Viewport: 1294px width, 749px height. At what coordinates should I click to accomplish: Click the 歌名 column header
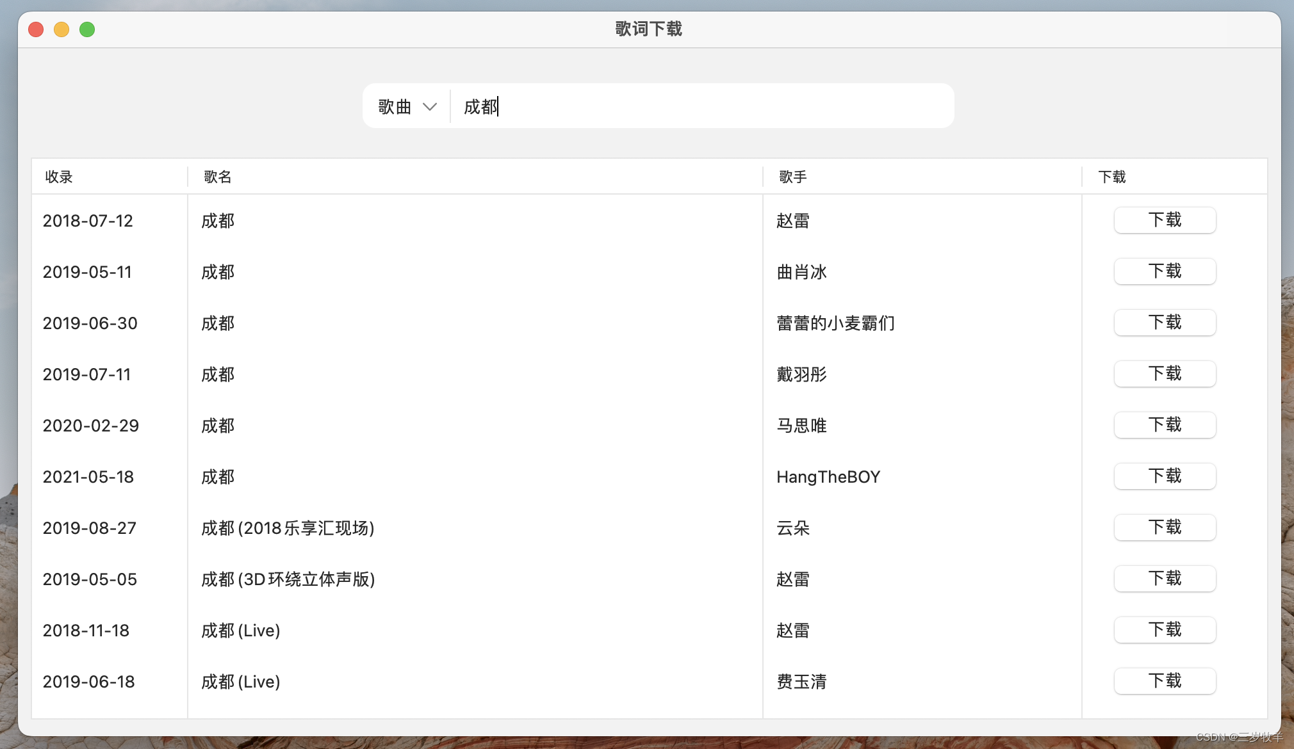click(218, 177)
